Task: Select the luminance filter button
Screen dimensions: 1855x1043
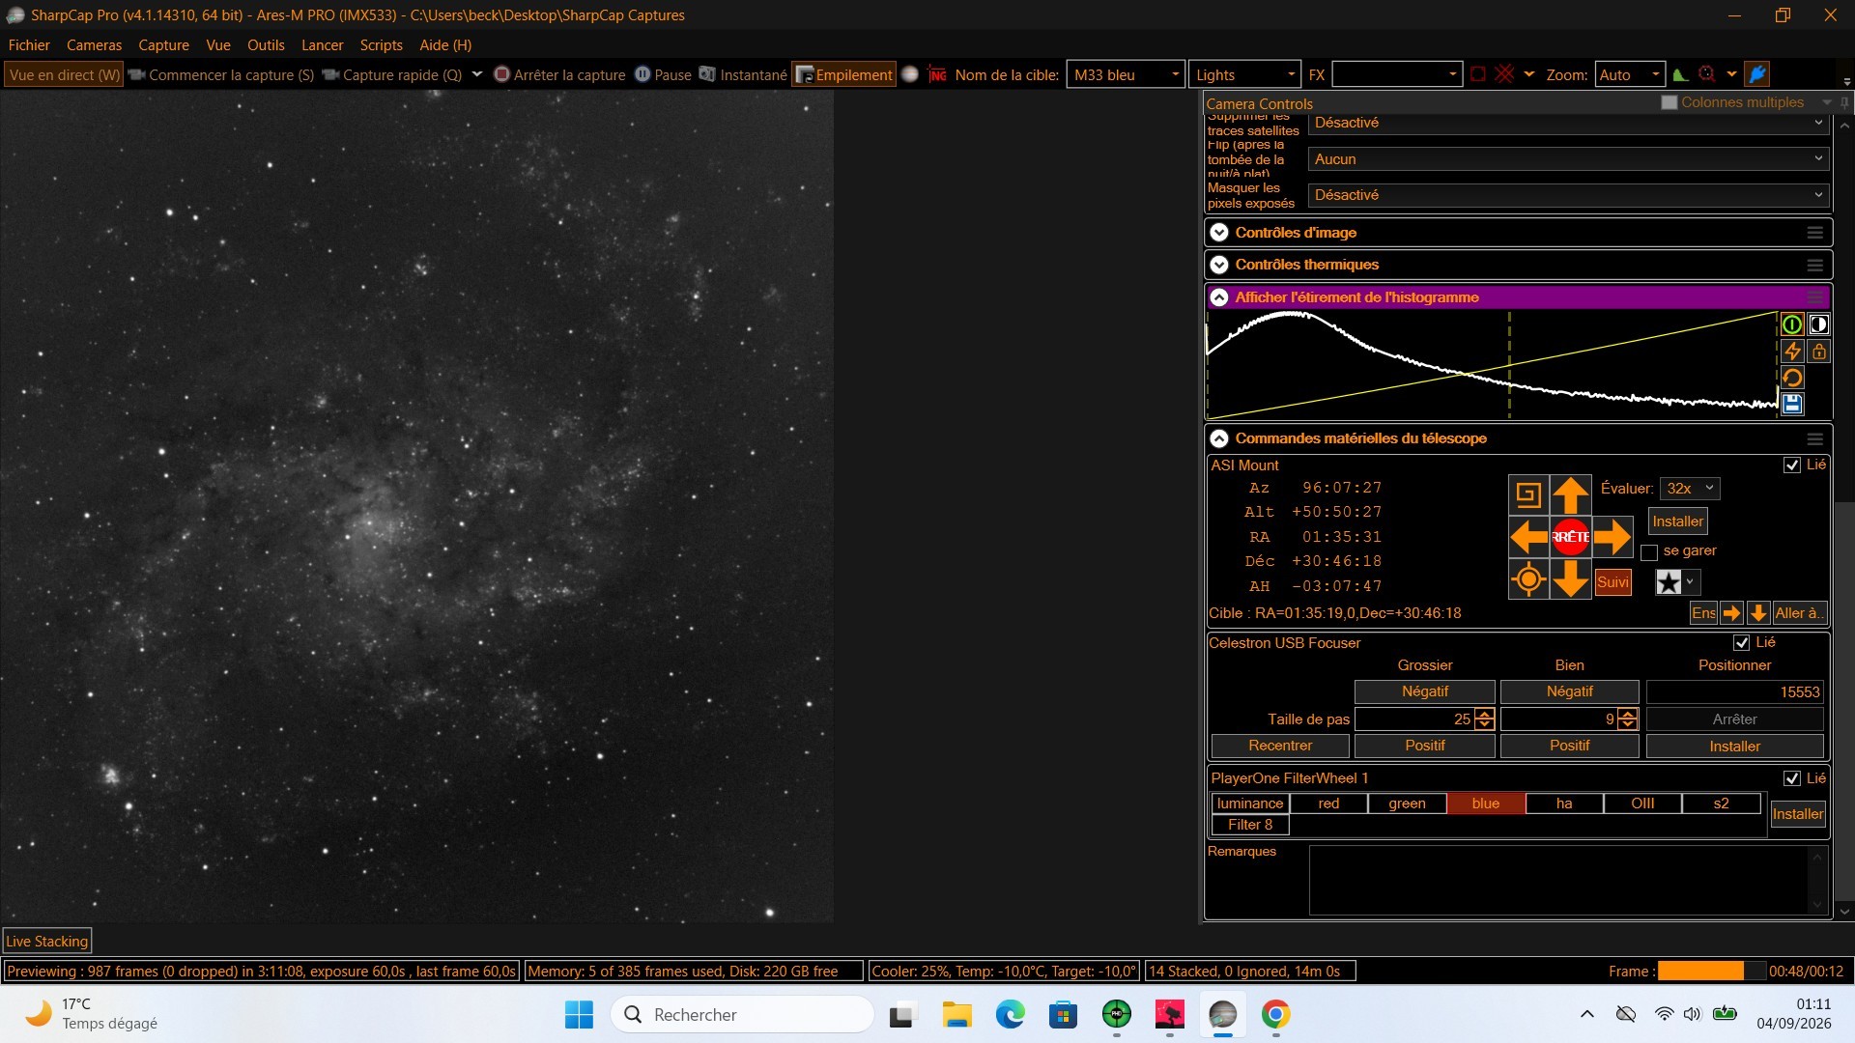Action: pyautogui.click(x=1250, y=803)
